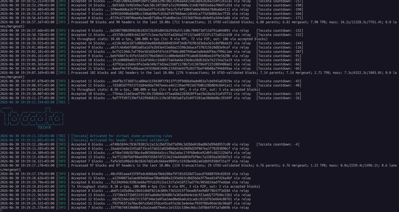399x212 pixels.
Task: Click the 'Toccata countdown: -4' text
Action: pos(278,144)
